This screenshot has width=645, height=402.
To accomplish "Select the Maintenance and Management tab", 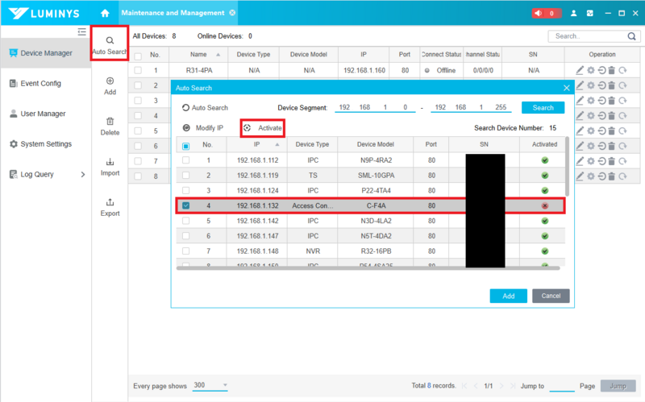I will coord(173,13).
